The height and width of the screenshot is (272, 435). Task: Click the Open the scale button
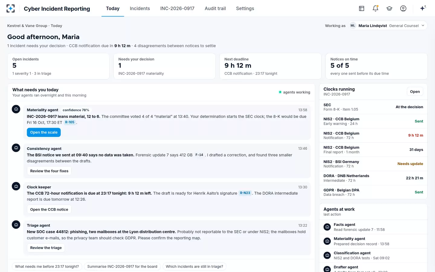[44, 132]
